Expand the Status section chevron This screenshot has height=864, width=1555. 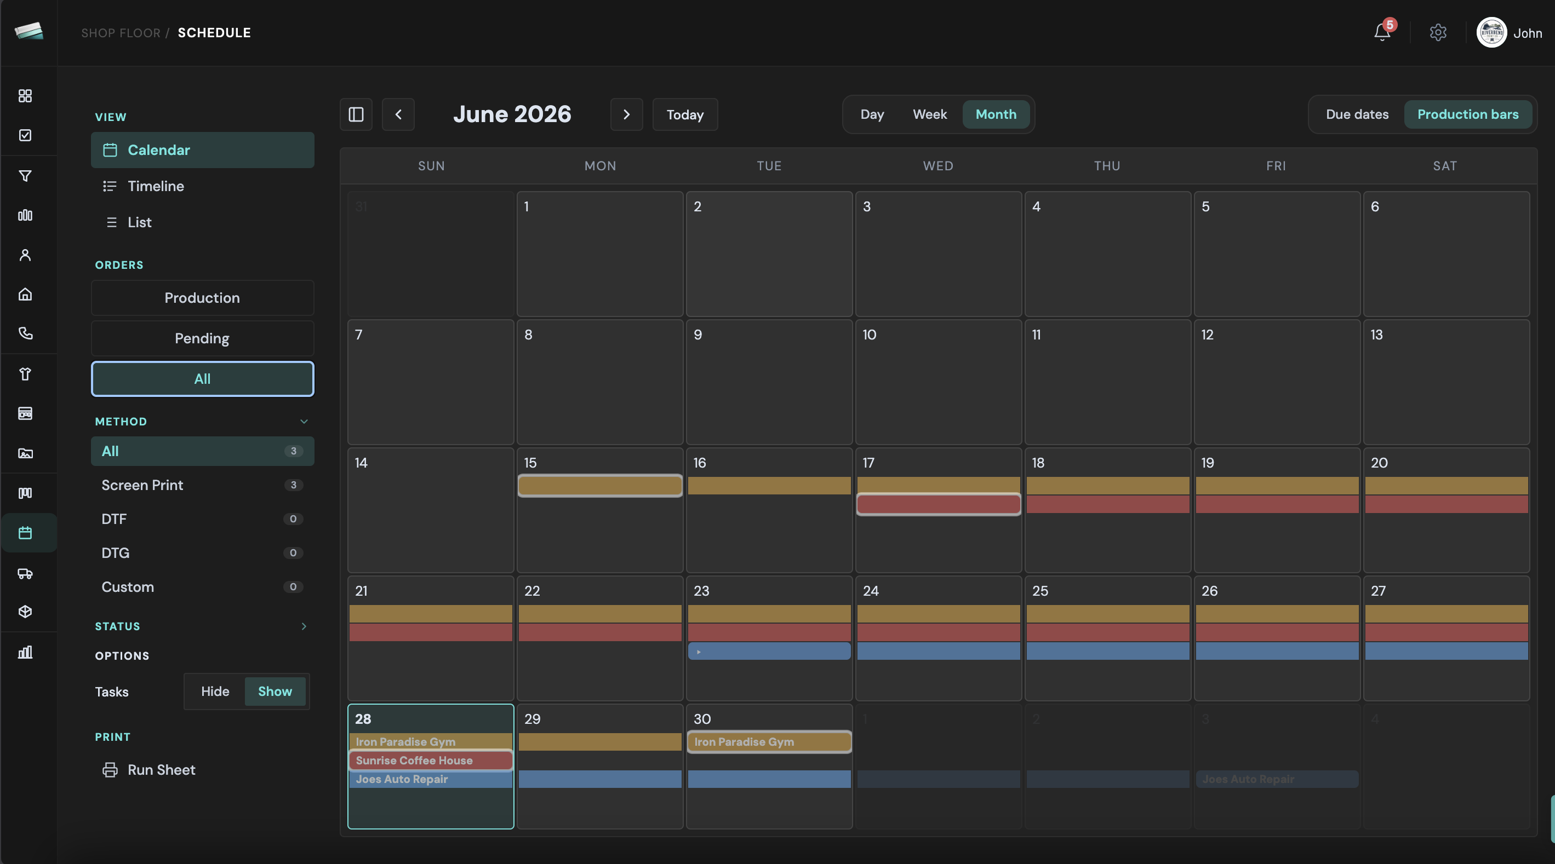[x=304, y=626]
